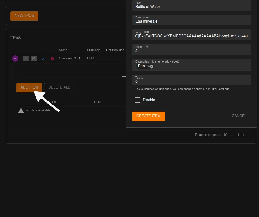Screen dimensions: 259x217
Task: Sort the items table by Title
Action: [x=54, y=102]
